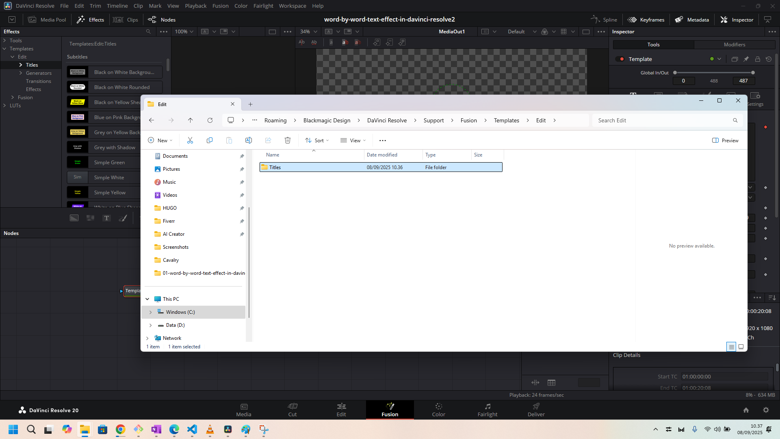780x439 pixels.
Task: Open the Fusion menu
Action: (x=220, y=6)
